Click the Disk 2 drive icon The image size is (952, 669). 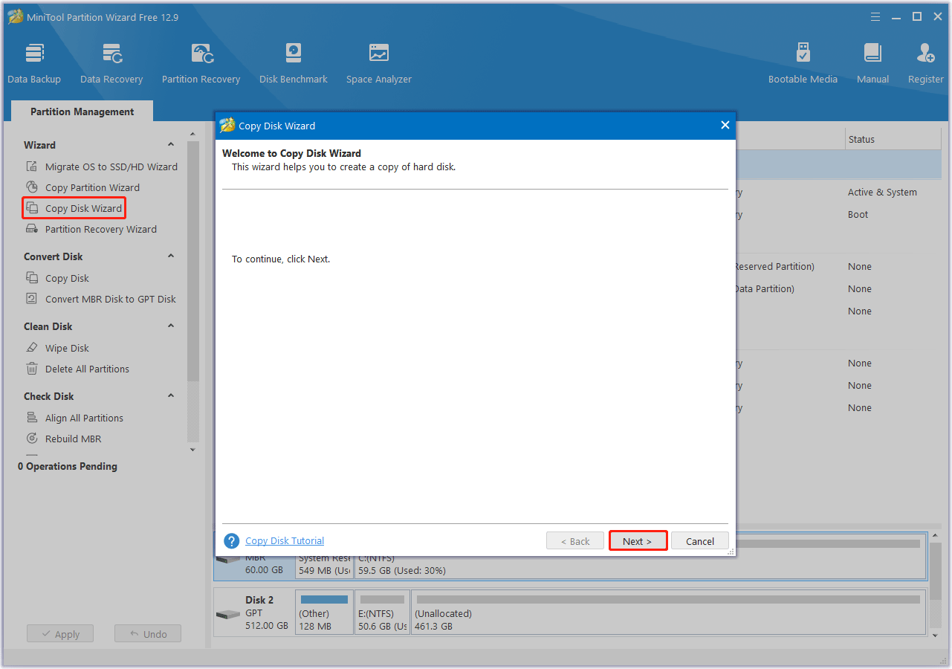[x=227, y=615]
